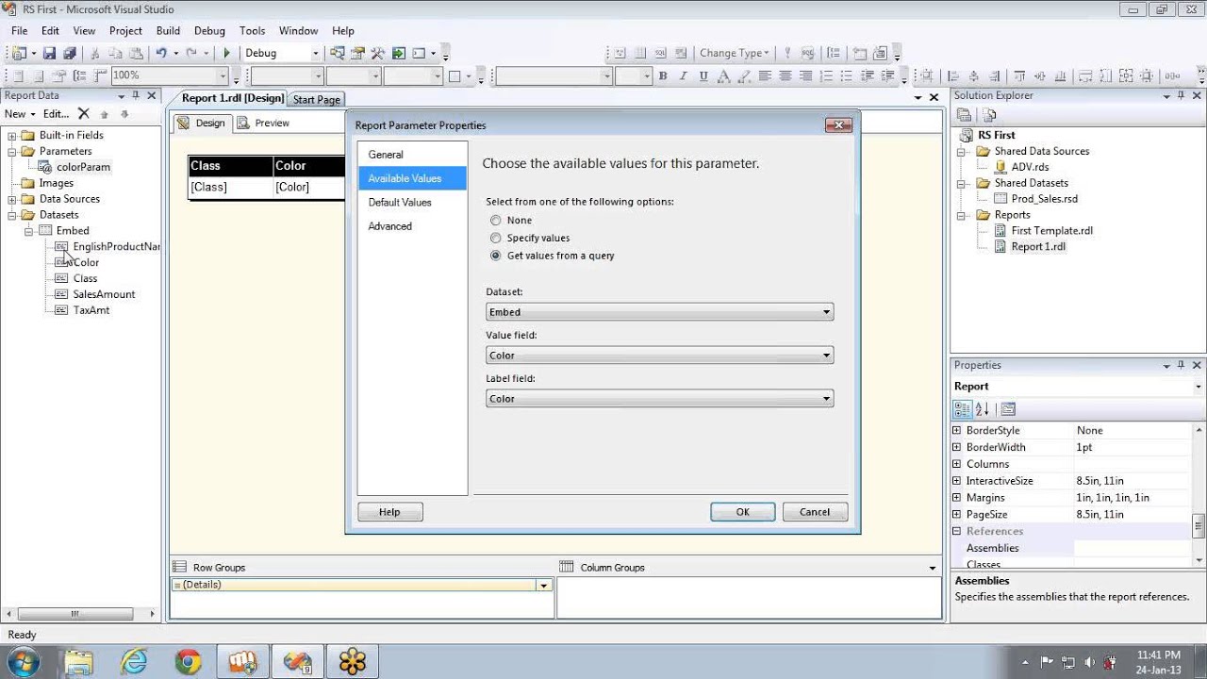Click the Move Up arrow in Report Data
This screenshot has height=679, width=1207.
(104, 114)
